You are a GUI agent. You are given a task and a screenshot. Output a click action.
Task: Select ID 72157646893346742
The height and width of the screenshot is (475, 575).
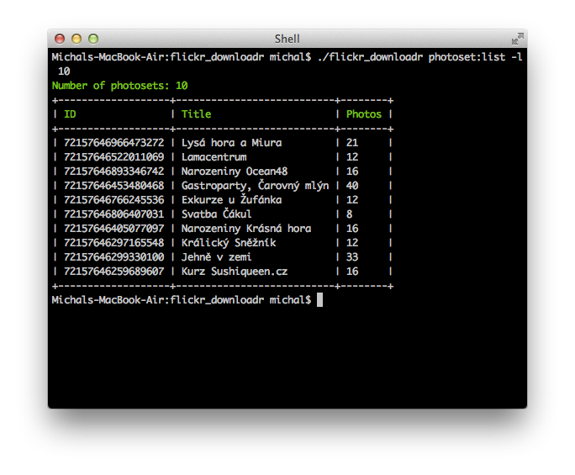coord(114,172)
